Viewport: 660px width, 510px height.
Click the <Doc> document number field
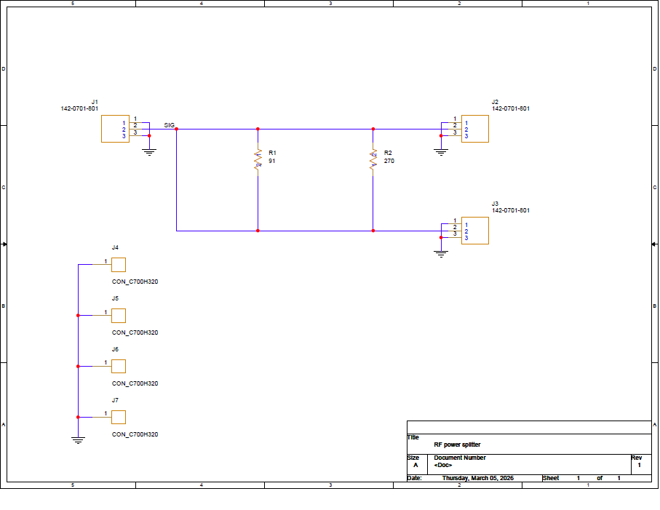point(443,465)
